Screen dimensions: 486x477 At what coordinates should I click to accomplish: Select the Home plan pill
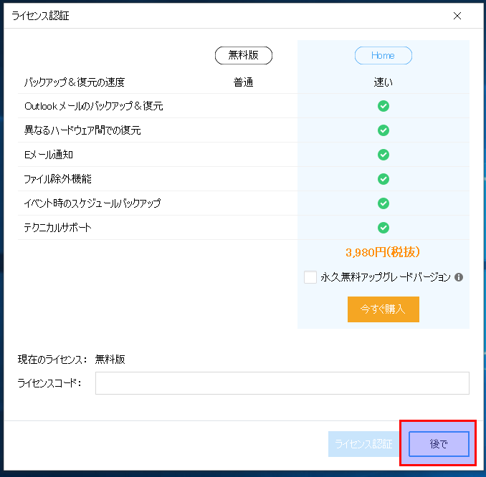click(383, 55)
